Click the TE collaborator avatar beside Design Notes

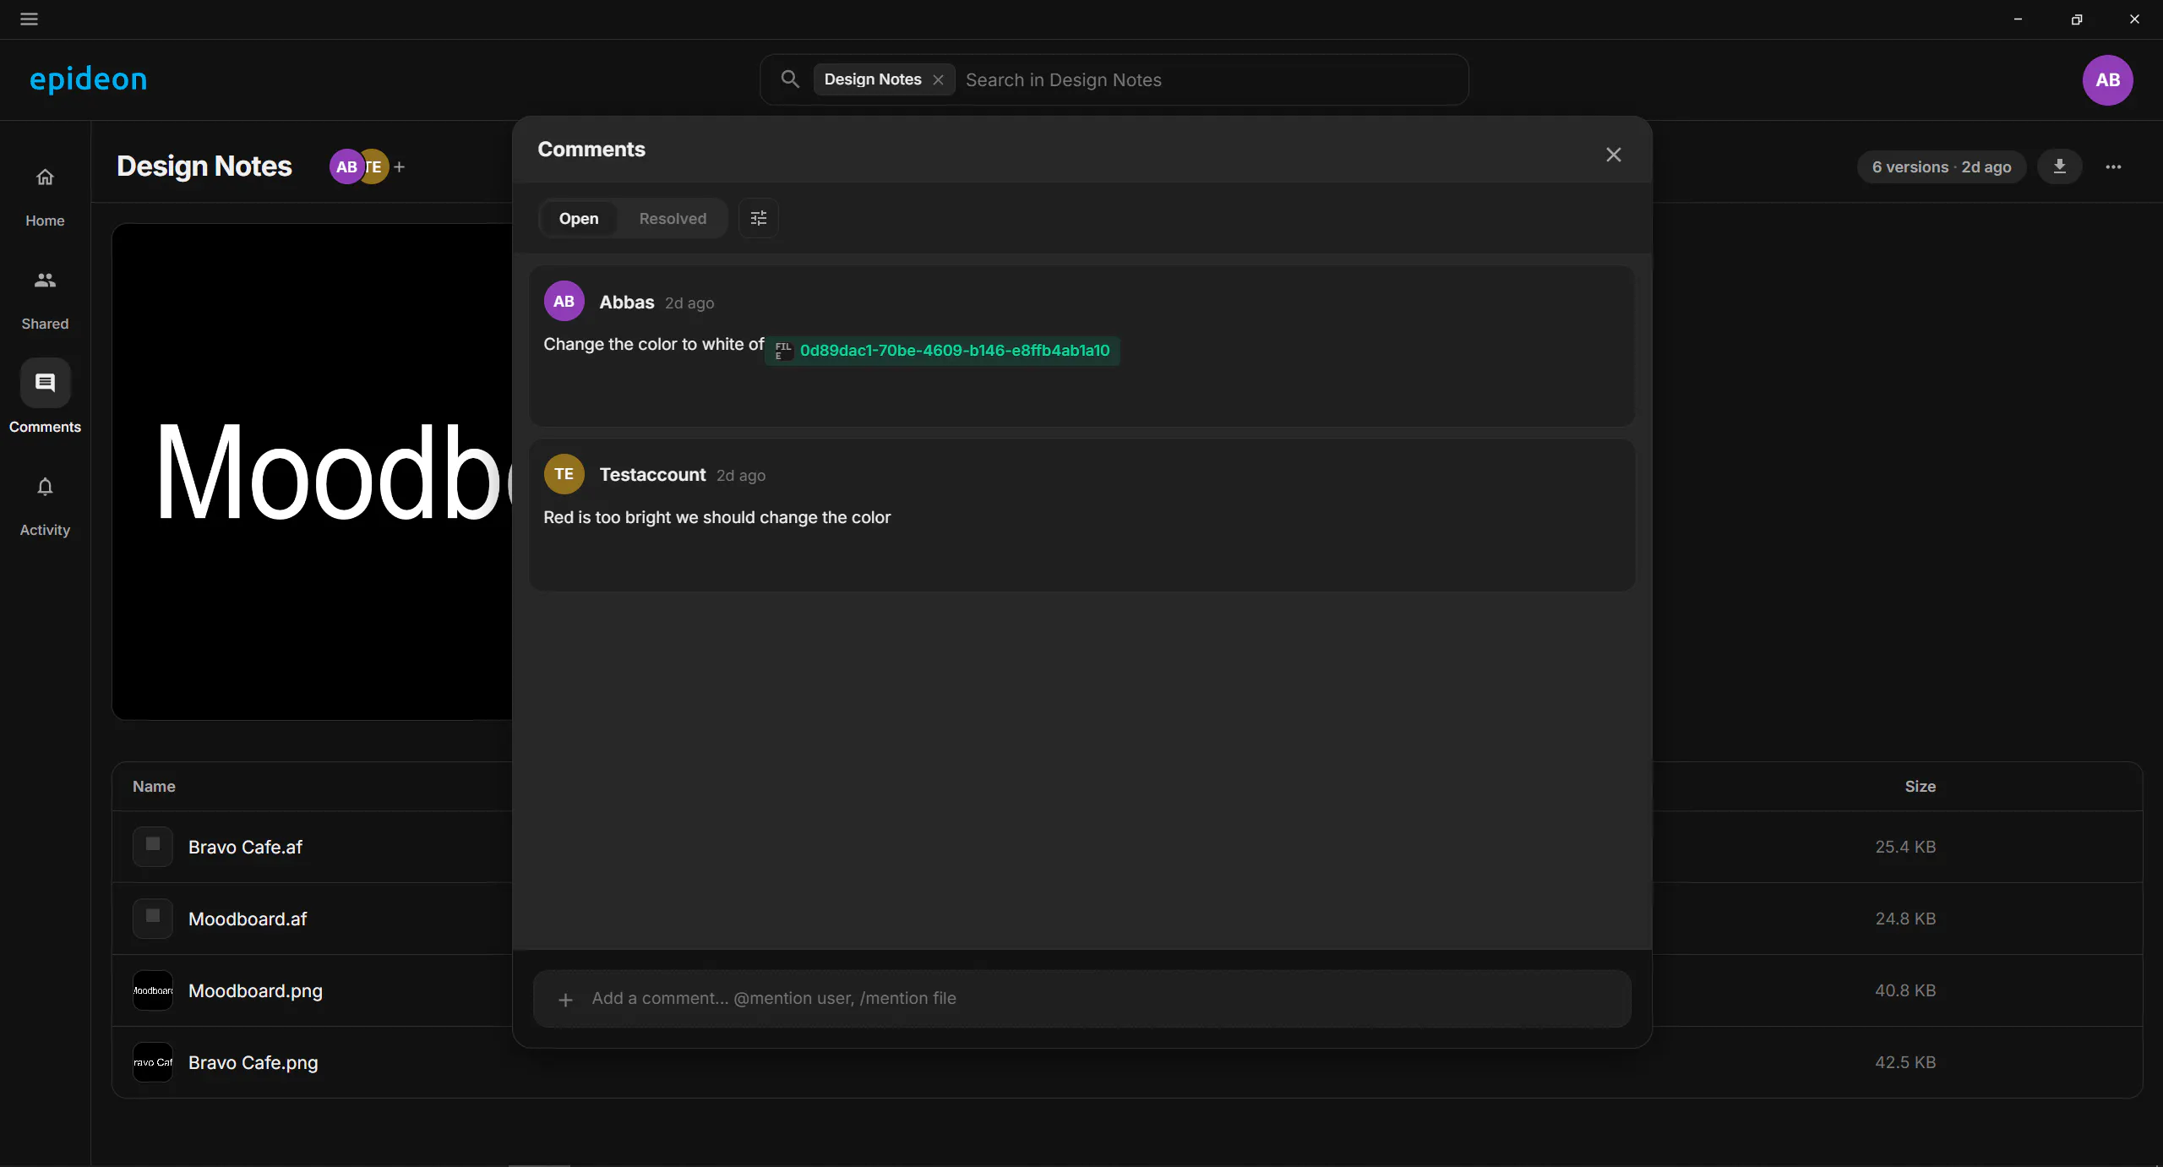[x=375, y=166]
